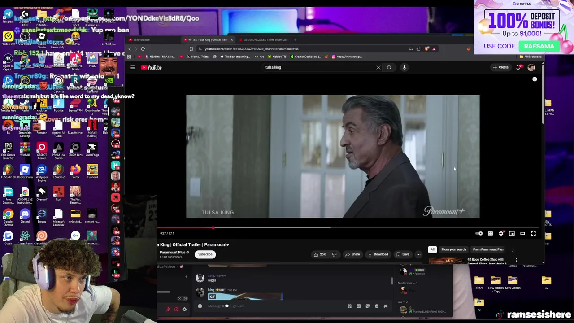Open the Epic Games Launcher desktop icon

(8, 151)
